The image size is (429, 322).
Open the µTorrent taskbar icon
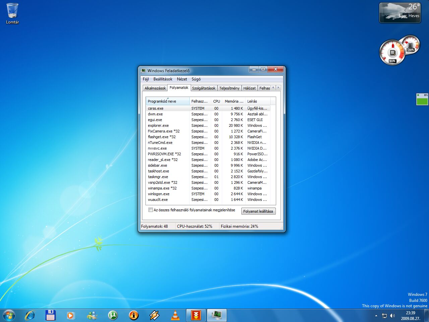(x=113, y=315)
